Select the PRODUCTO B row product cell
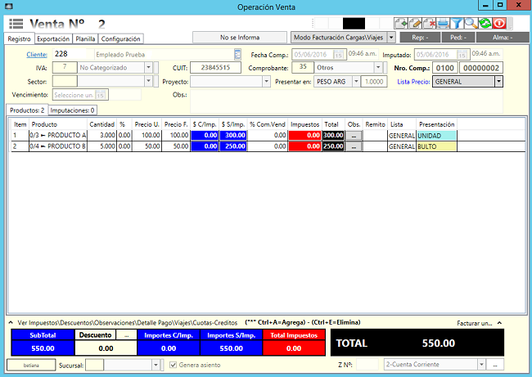This screenshot has width=532, height=377. (57, 146)
